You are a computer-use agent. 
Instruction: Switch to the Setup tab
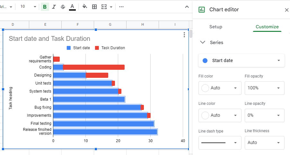tap(215, 27)
